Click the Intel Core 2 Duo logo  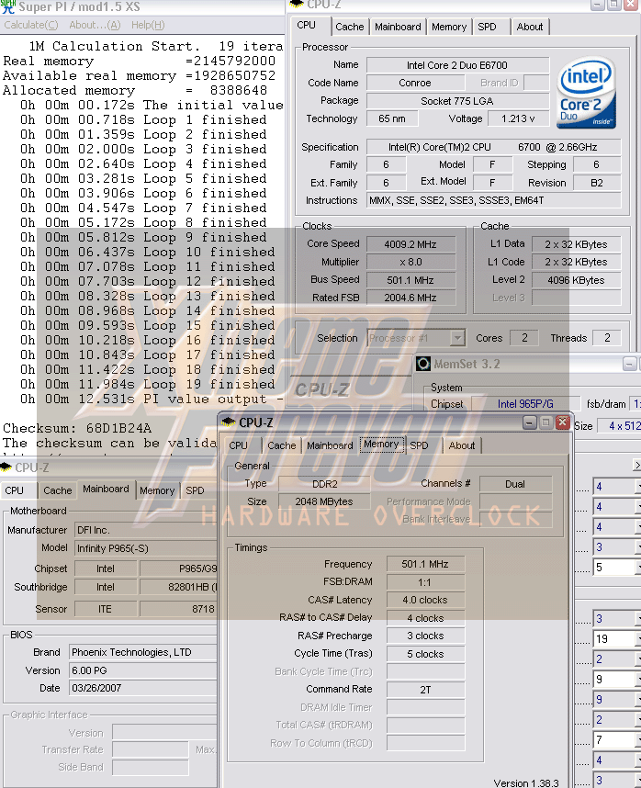click(x=586, y=94)
